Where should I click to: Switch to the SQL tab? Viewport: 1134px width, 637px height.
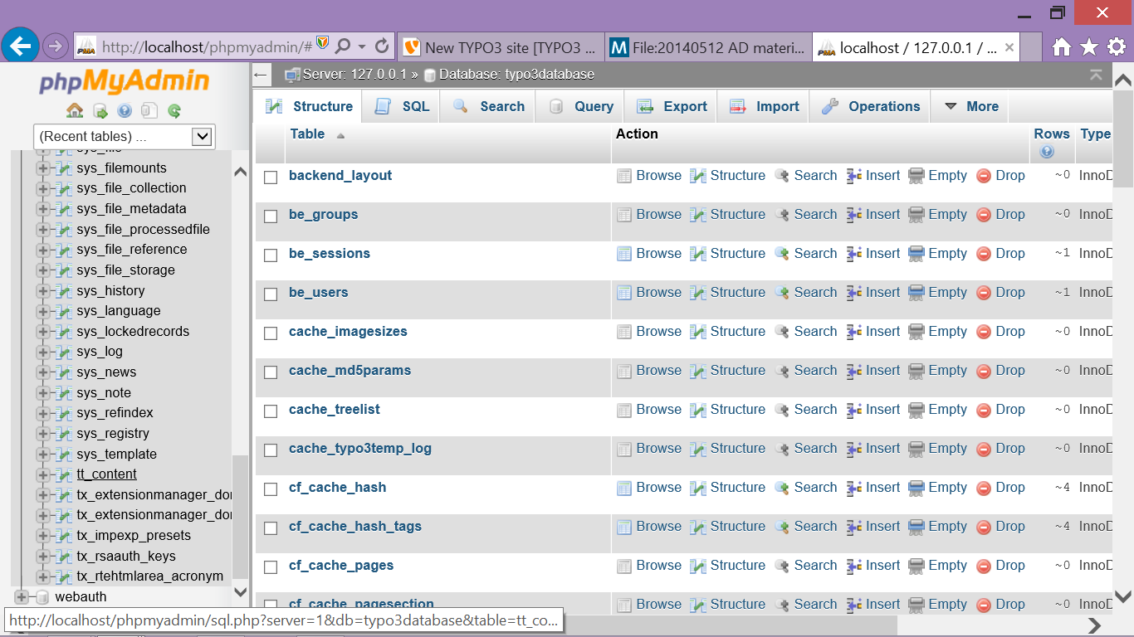403,106
